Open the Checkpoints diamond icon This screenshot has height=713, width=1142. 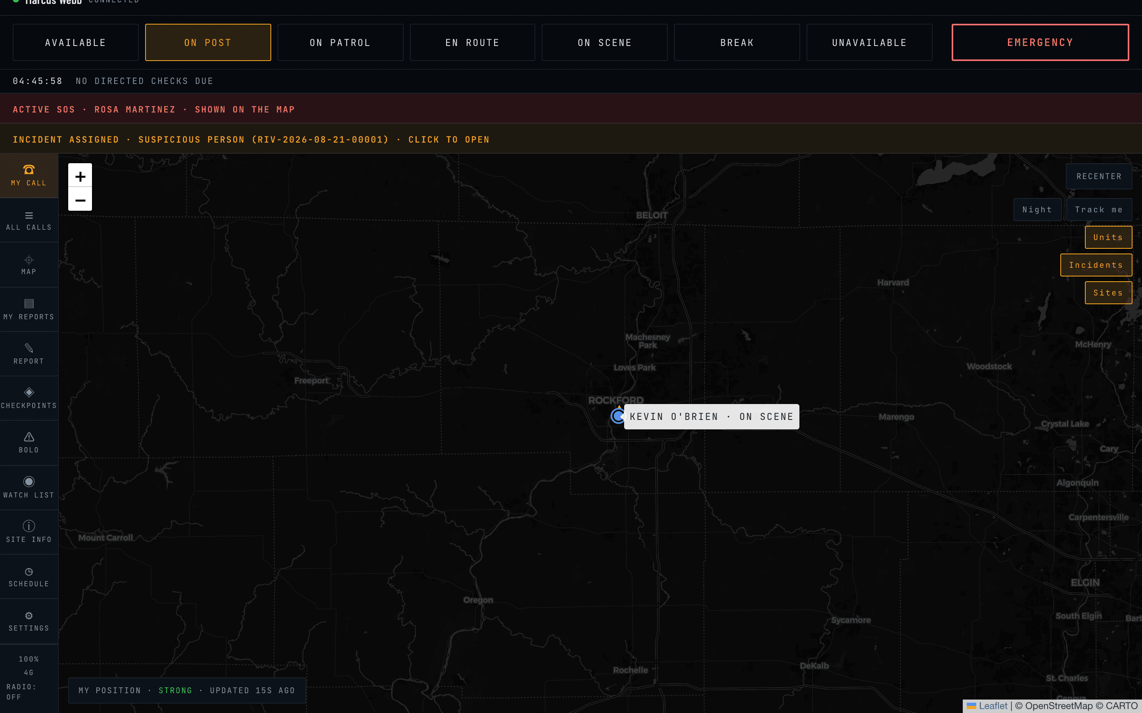[29, 392]
